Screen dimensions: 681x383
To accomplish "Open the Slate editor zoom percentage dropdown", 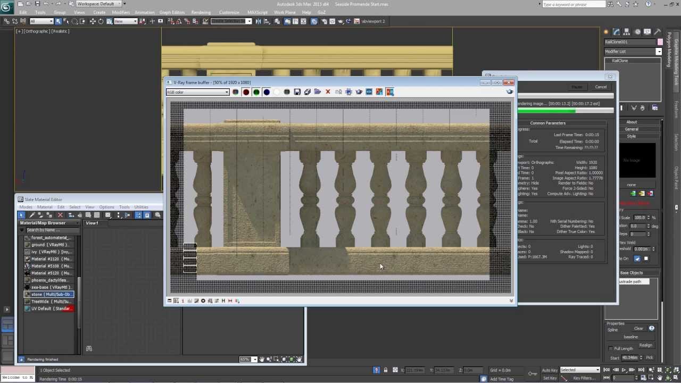I will tap(248, 359).
